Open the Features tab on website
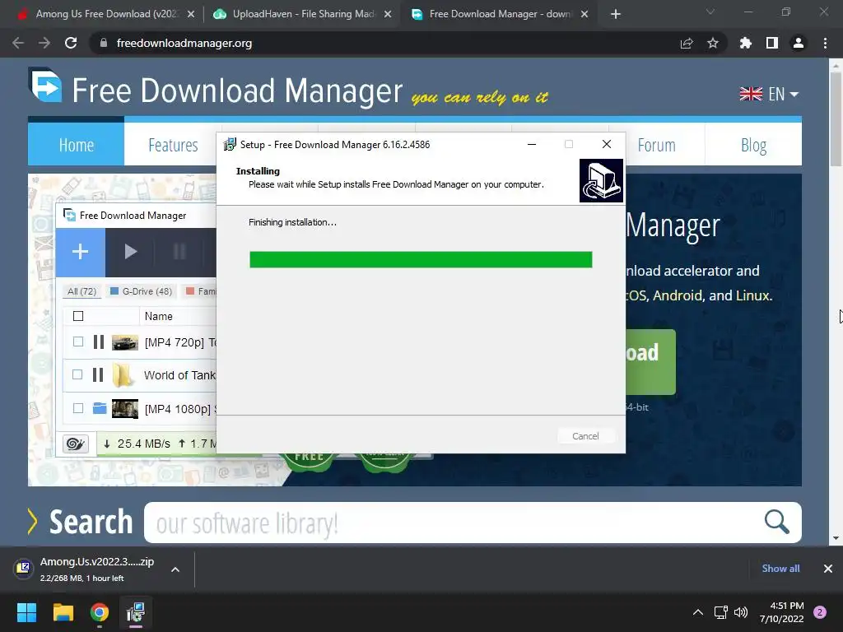 [x=173, y=145]
